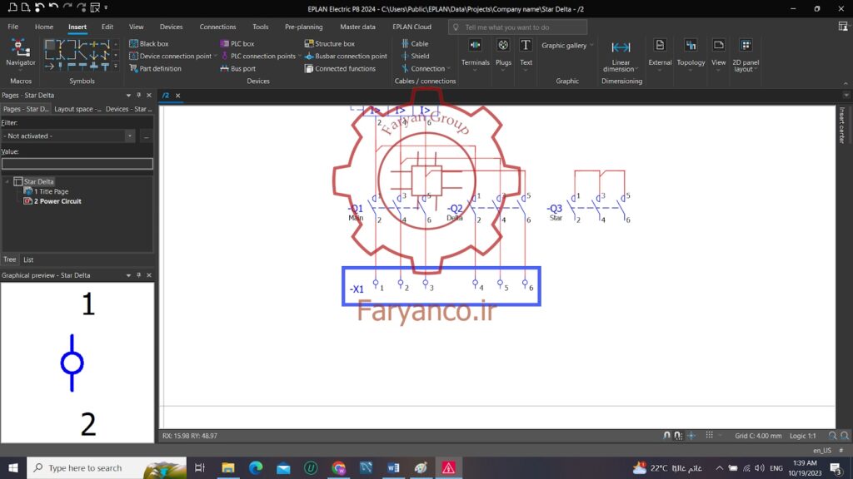Open Windows notification center
Image resolution: width=853 pixels, height=479 pixels.
836,467
